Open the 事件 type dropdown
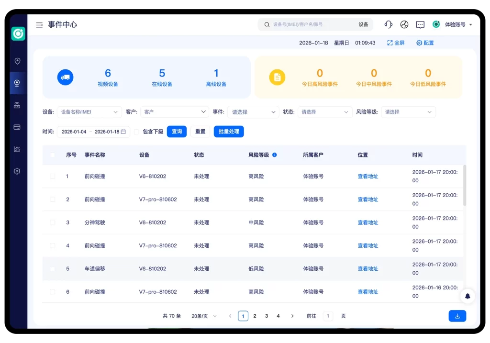The image size is (490, 343). [253, 112]
